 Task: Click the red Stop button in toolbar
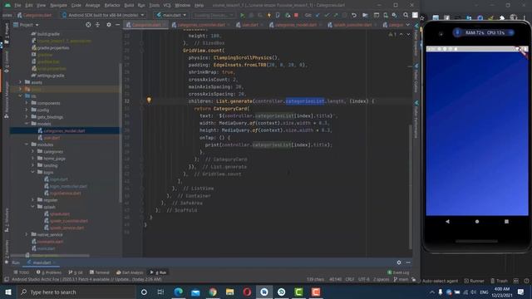click(296, 15)
